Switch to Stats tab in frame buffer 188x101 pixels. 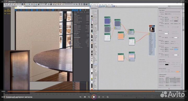click(78, 12)
